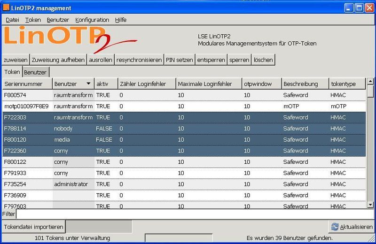Click the zuweisen button
This screenshot has width=376, height=244.
[x=16, y=60]
